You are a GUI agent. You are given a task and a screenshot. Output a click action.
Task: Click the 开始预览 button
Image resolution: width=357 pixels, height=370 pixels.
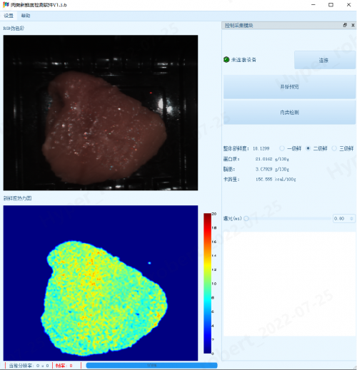(x=289, y=87)
